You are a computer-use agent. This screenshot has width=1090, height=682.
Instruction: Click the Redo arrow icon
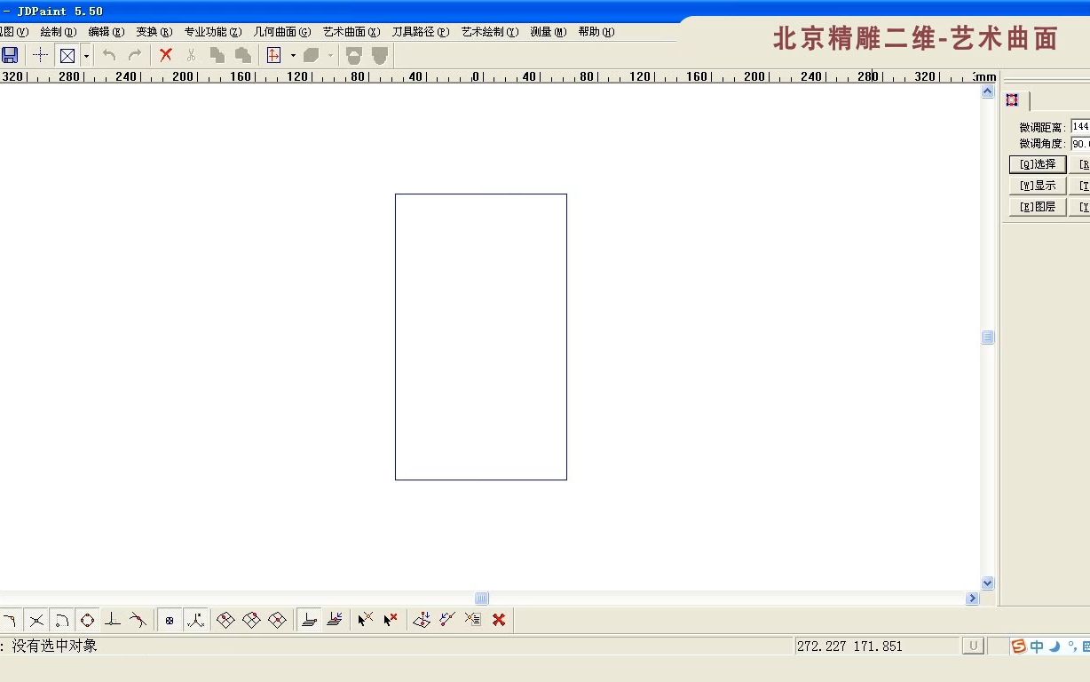tap(134, 54)
